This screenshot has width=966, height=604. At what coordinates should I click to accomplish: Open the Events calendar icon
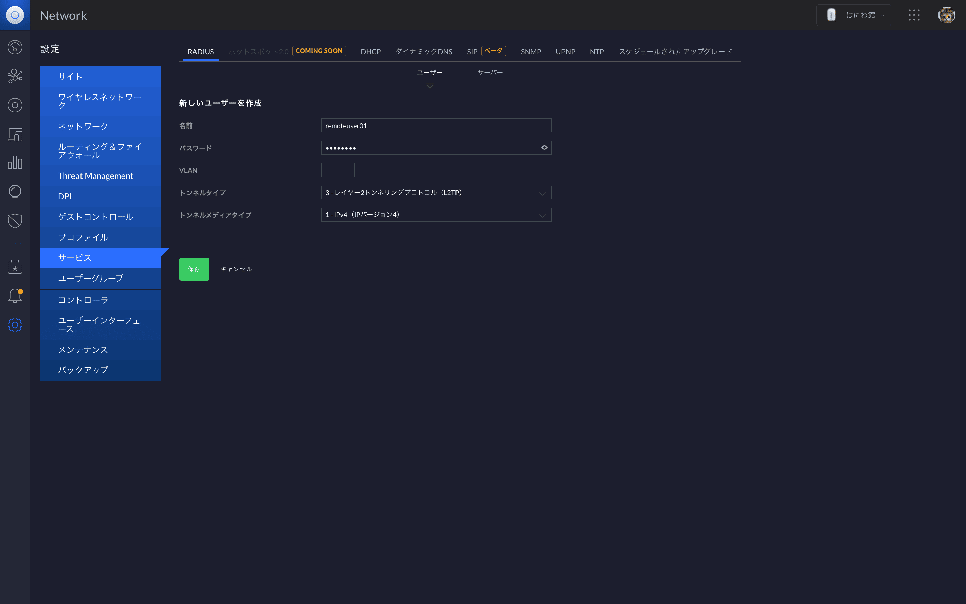(15, 267)
